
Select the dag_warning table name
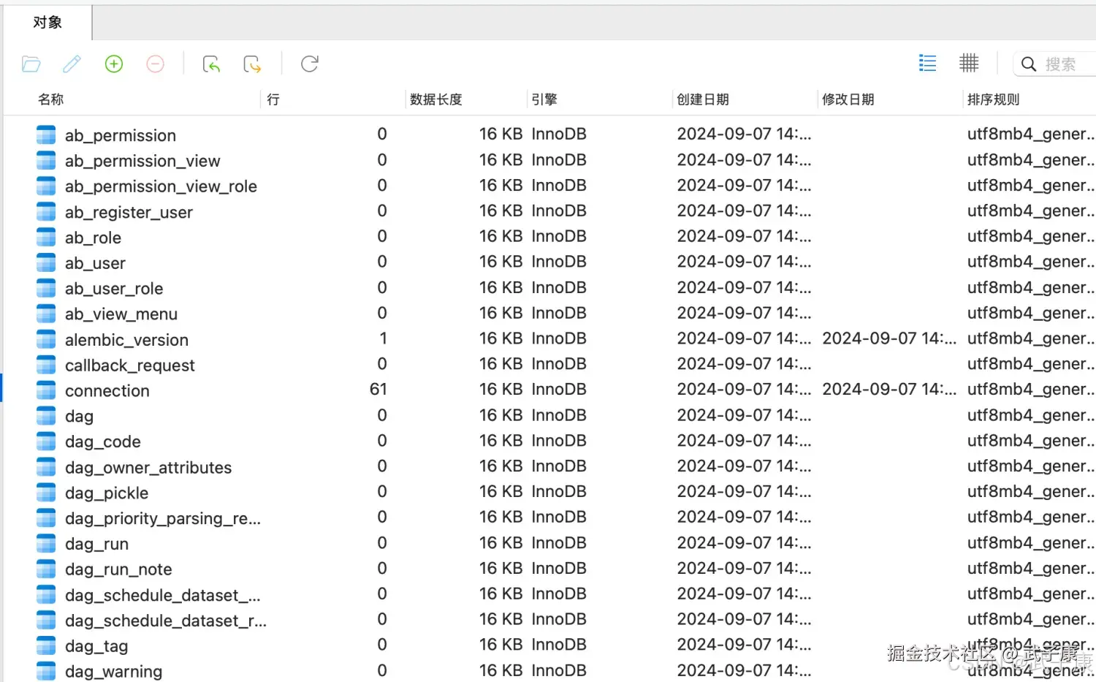(x=114, y=672)
